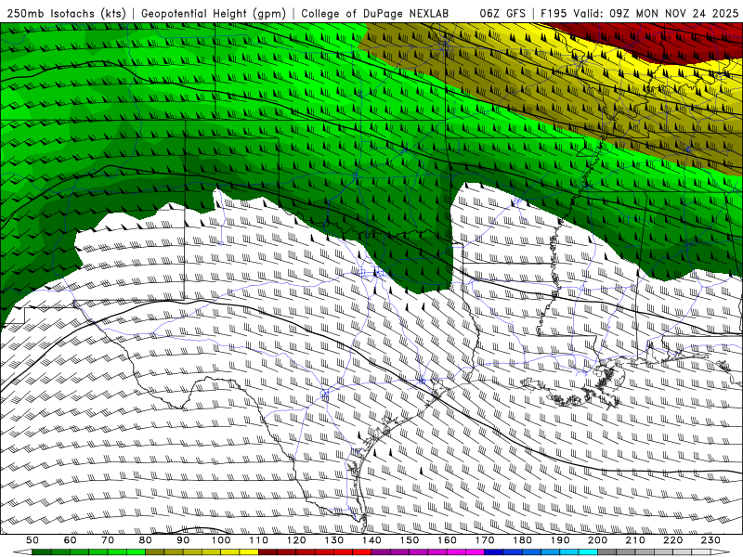Select the '220' legend label
Screen dimensions: 743x557
point(672,540)
